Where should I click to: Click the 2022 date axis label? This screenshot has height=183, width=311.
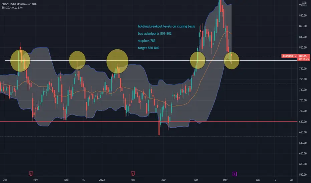point(102,180)
